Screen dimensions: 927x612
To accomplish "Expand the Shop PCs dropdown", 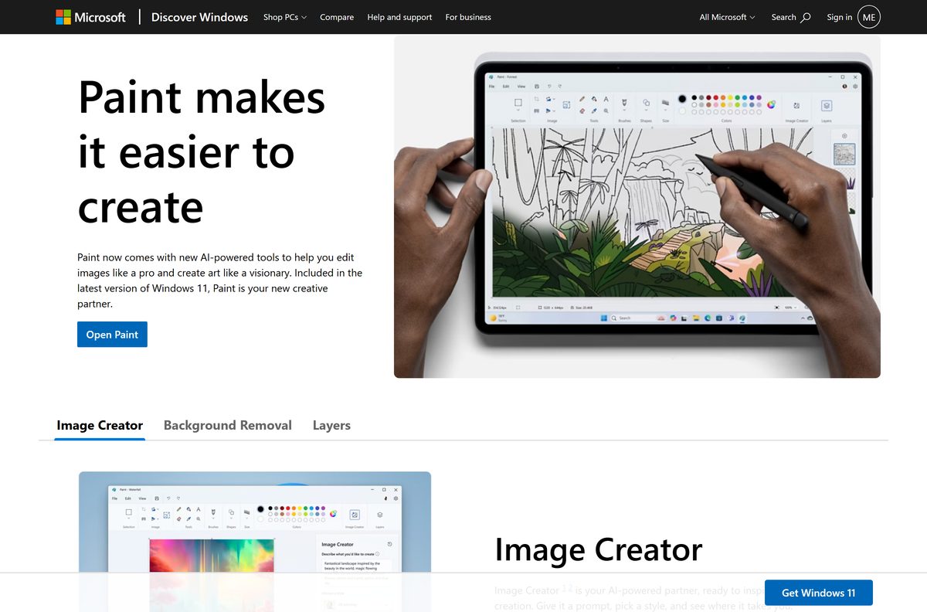I will pos(284,17).
